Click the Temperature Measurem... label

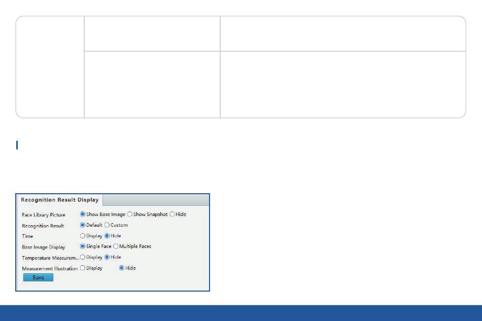click(50, 258)
